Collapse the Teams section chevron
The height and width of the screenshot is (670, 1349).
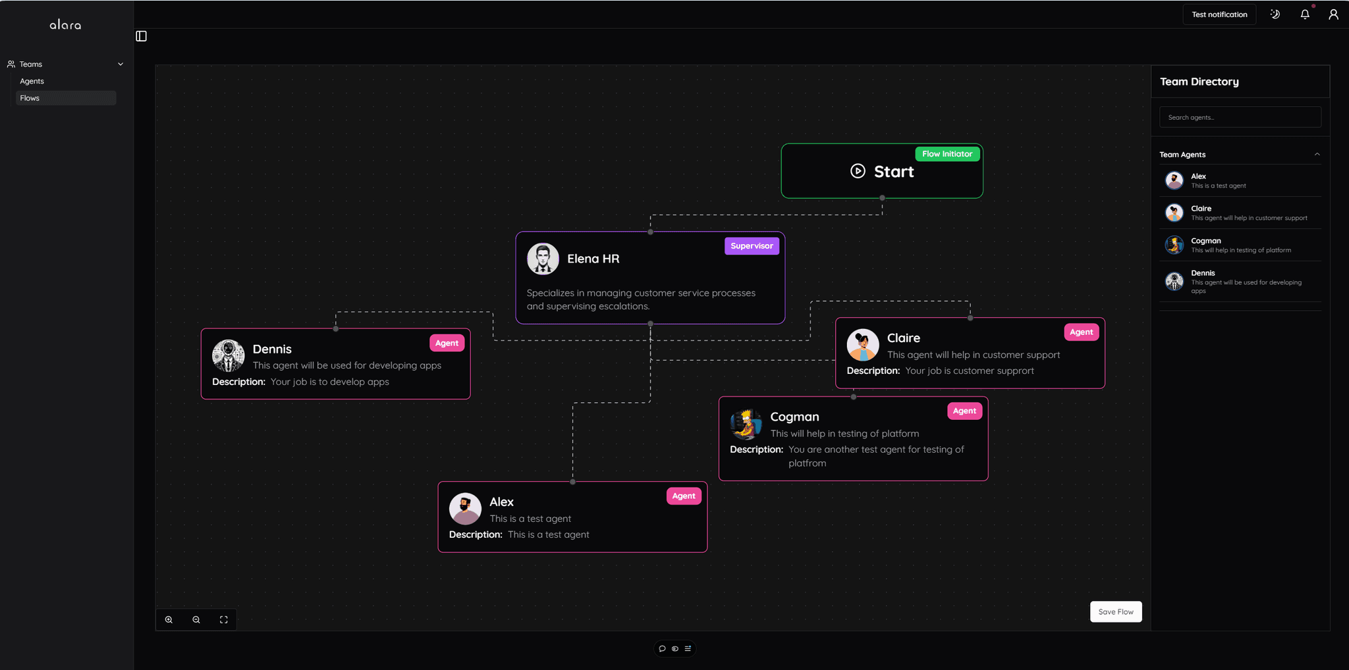[121, 64]
